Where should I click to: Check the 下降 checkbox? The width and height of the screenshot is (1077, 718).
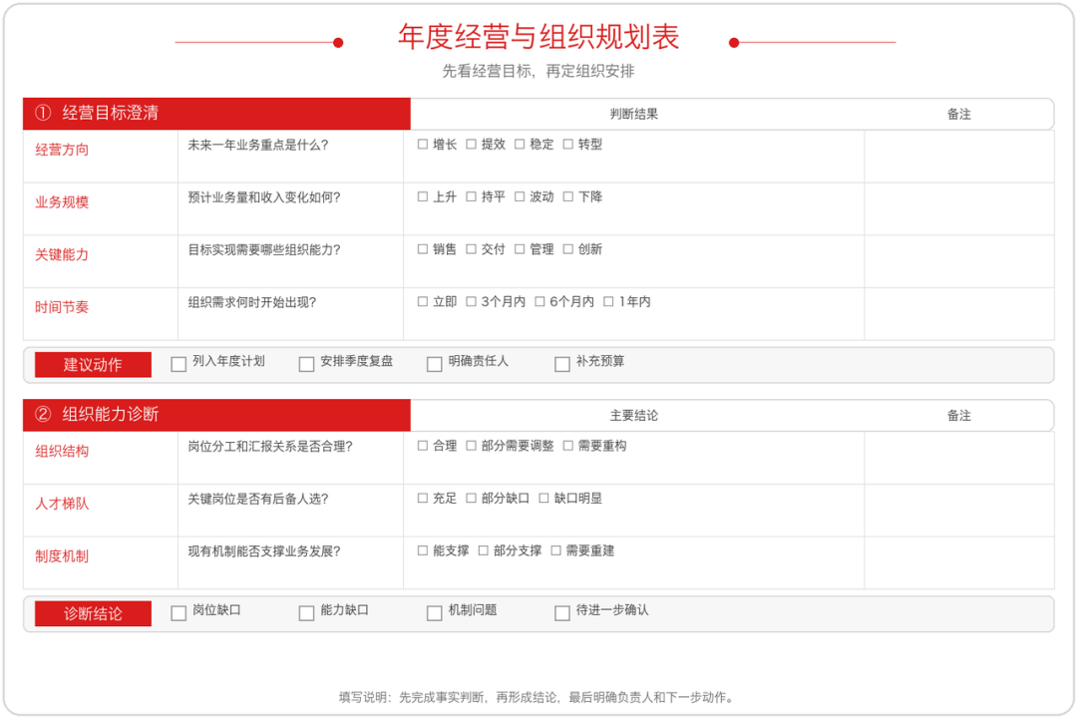point(568,196)
